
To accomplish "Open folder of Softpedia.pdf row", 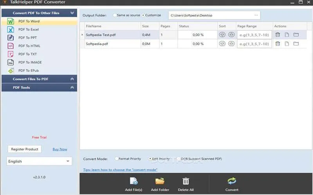I will [296, 44].
